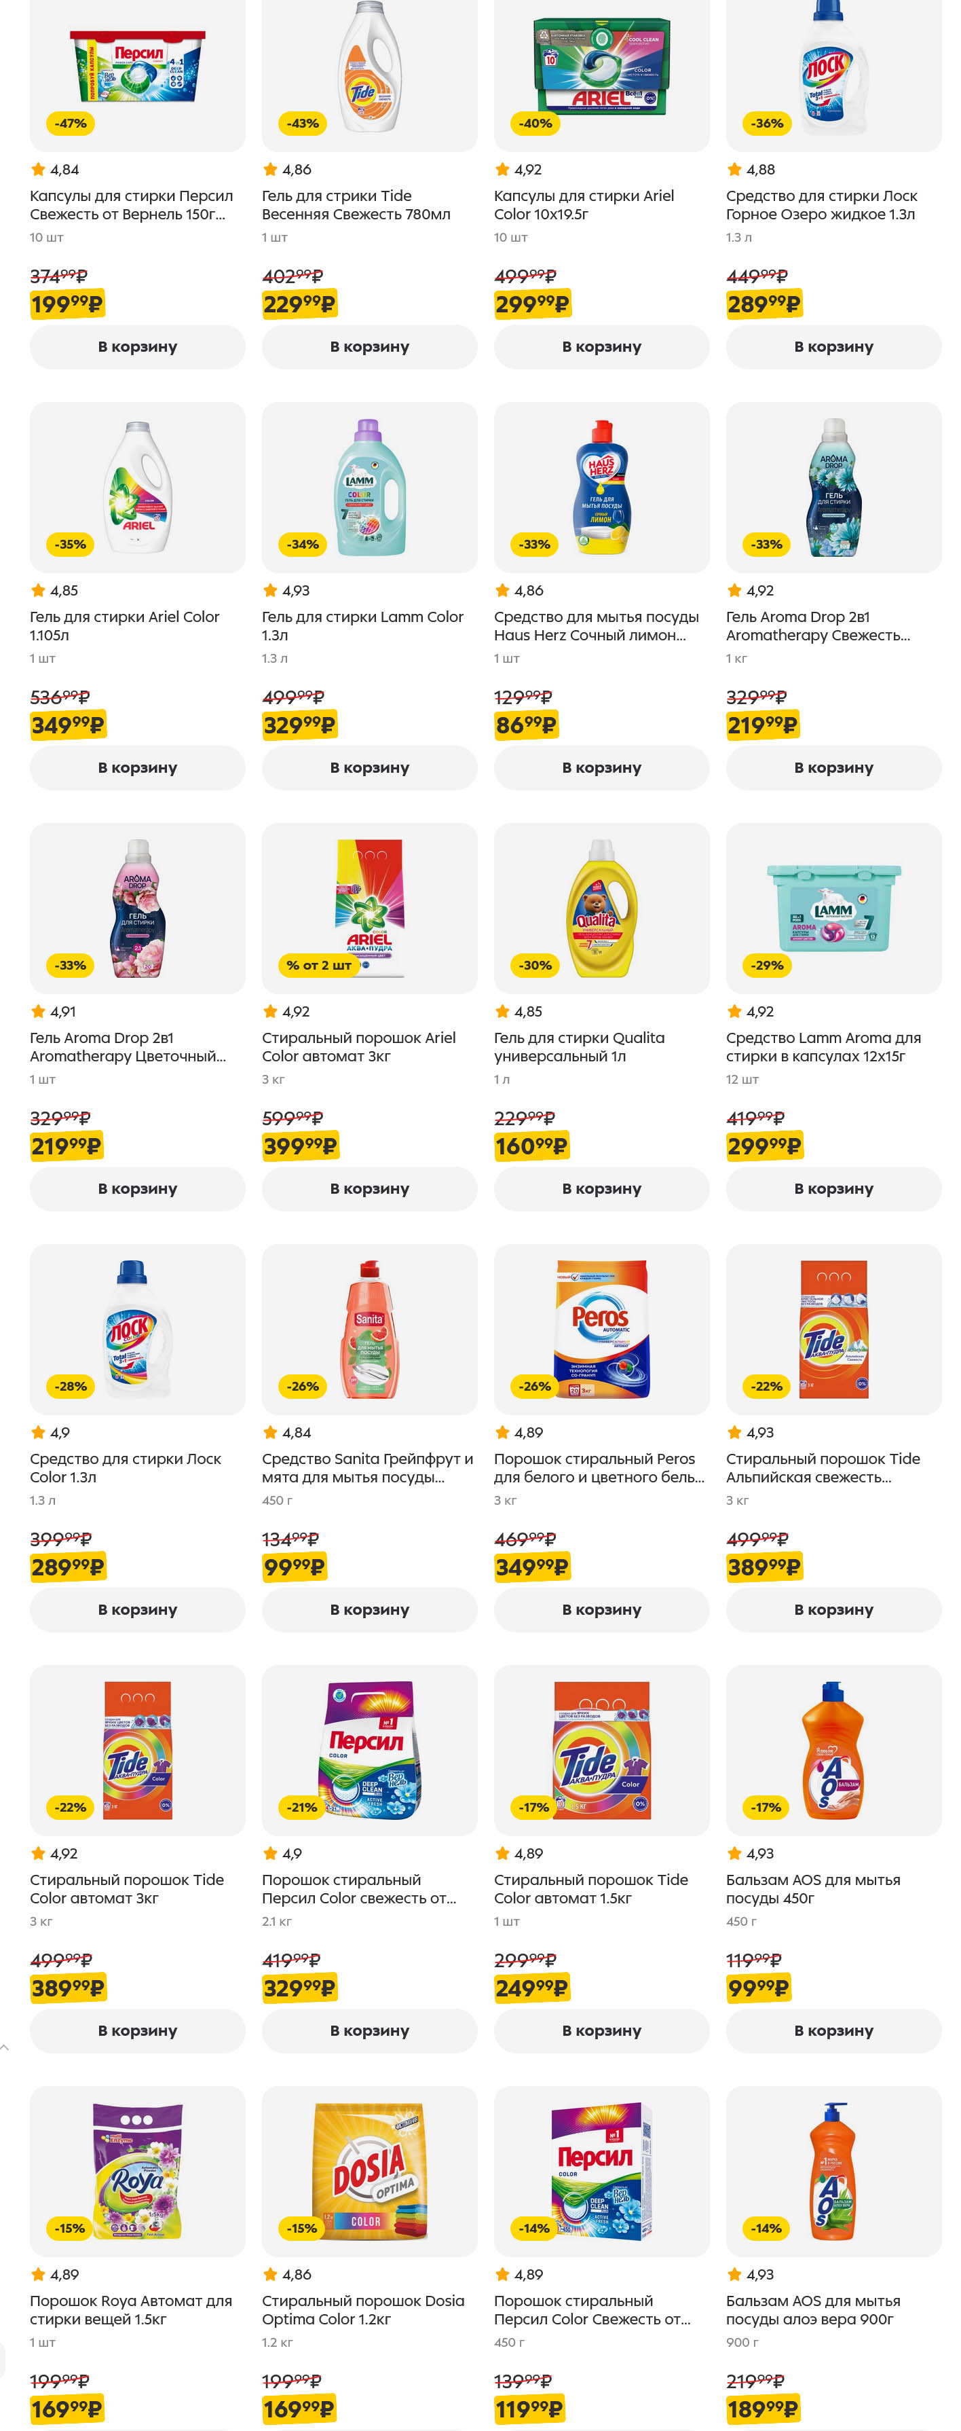Add Peros washing powder to the cart
The width and height of the screenshot is (961, 2431).
601,1610
